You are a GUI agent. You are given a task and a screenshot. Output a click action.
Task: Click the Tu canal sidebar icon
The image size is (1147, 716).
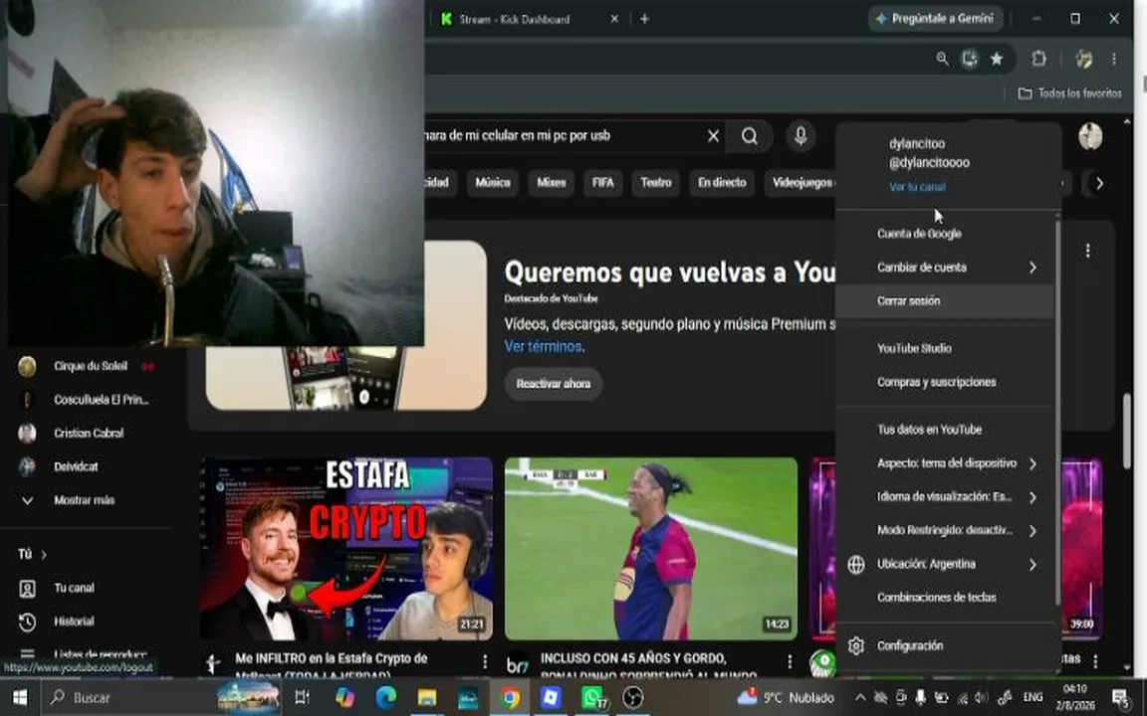(27, 588)
